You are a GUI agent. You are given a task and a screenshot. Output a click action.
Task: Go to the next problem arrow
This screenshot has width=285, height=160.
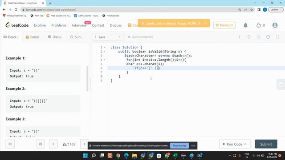coord(85,144)
